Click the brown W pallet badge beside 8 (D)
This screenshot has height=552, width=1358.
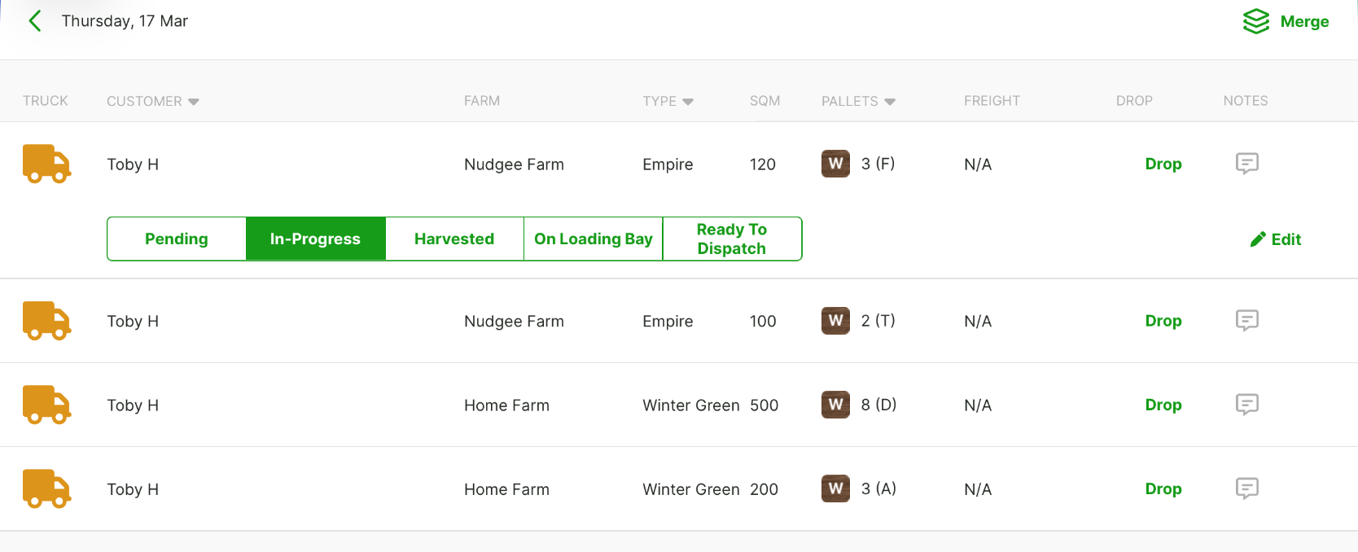click(x=835, y=405)
